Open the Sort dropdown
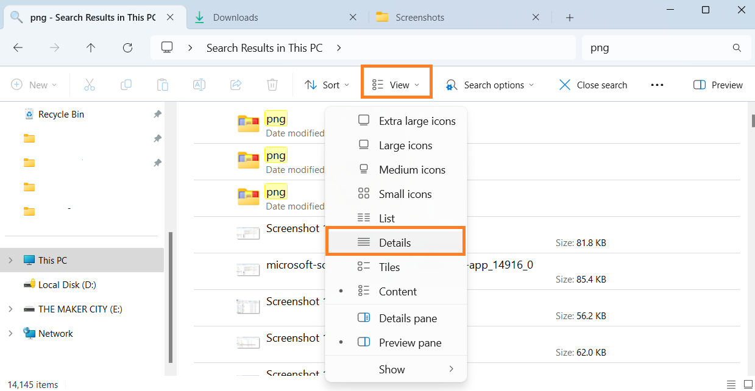Viewport: 755px width, 391px height. (327, 85)
